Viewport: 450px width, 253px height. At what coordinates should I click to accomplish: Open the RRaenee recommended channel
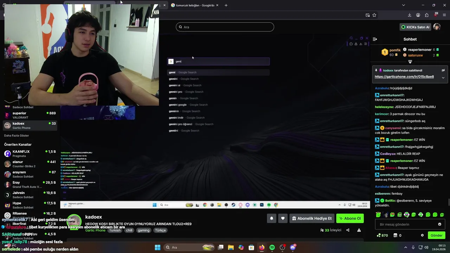pyautogui.click(x=30, y=215)
